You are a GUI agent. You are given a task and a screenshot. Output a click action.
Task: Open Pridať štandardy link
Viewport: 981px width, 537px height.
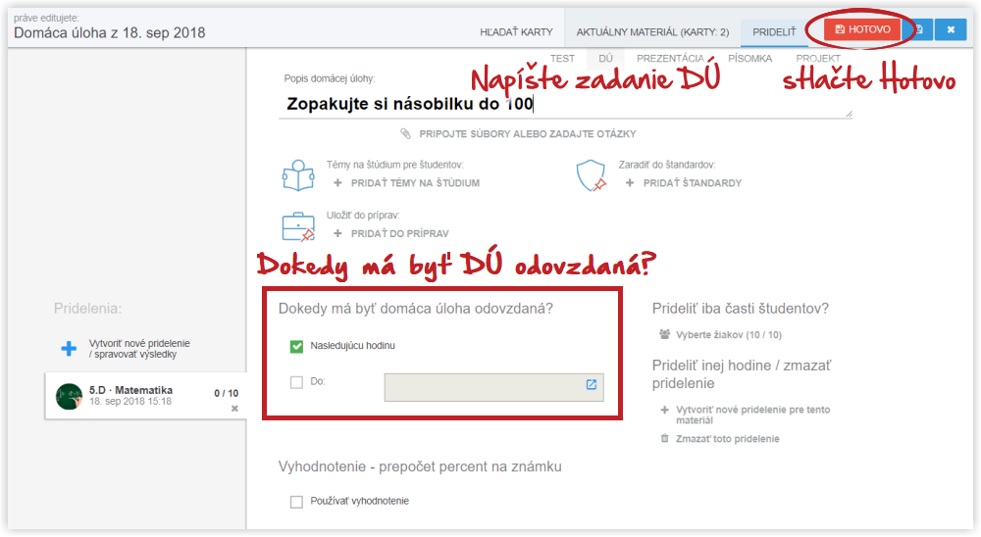[x=693, y=183]
